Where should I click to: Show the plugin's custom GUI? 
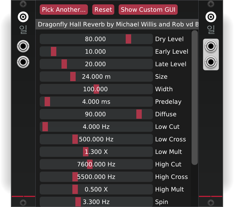[x=148, y=10]
